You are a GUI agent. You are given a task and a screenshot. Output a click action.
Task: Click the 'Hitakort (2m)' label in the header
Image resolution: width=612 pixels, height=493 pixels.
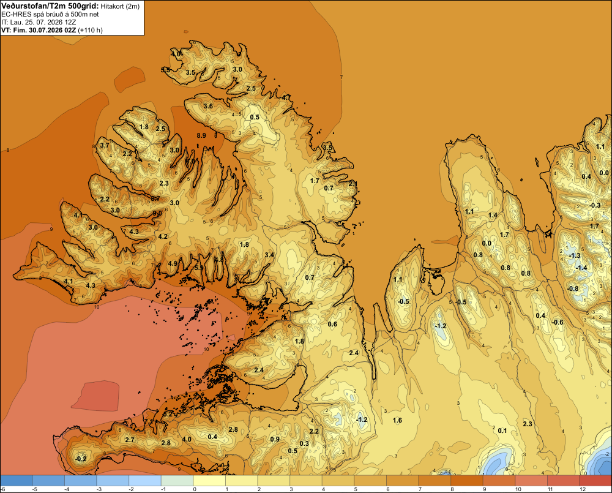click(x=120, y=6)
